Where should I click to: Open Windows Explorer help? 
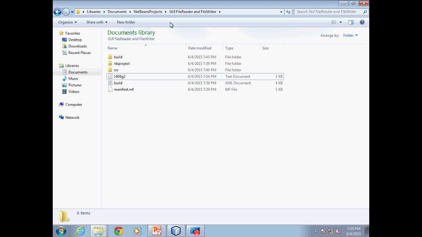[x=362, y=22]
